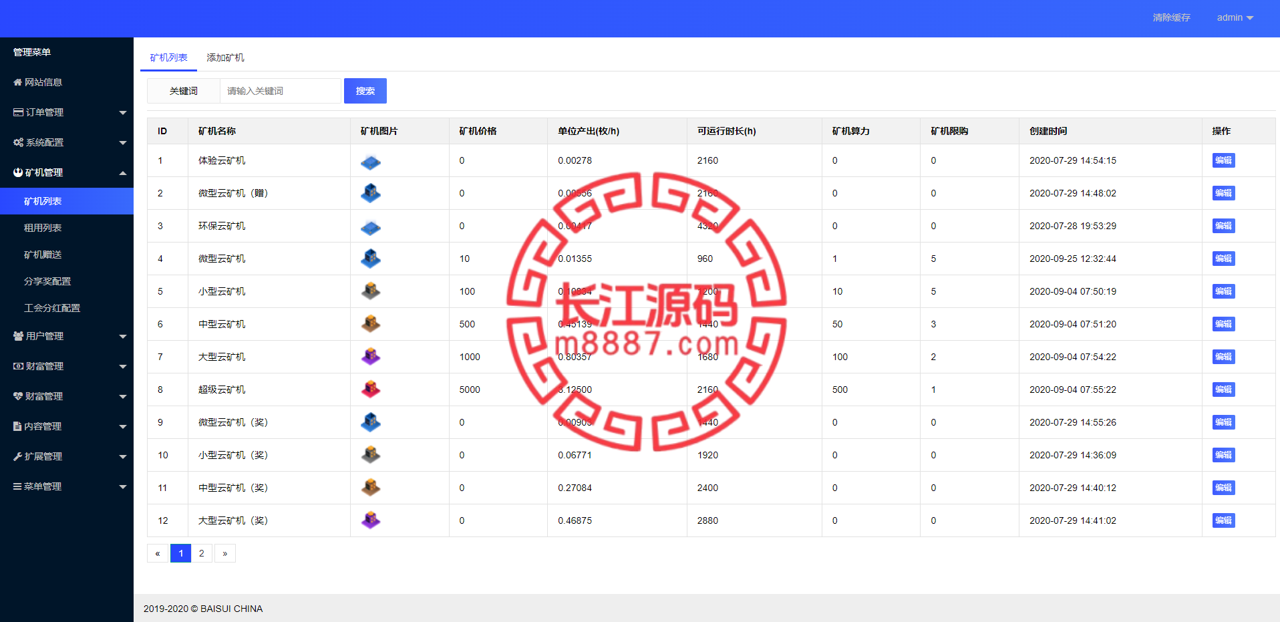
Task: Expand the 内容管理 arrow
Action: [123, 427]
